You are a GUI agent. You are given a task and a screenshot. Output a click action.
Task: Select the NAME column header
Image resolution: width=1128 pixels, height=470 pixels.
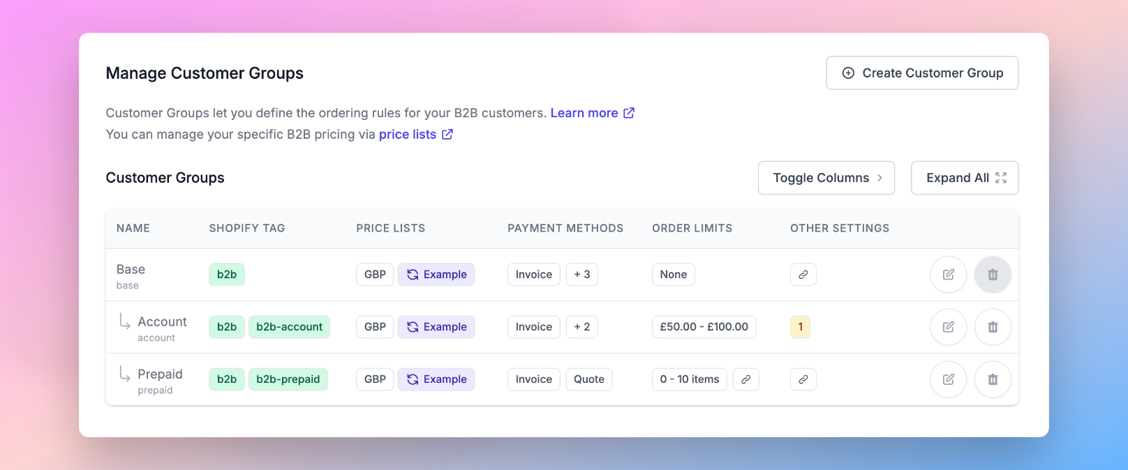(133, 228)
